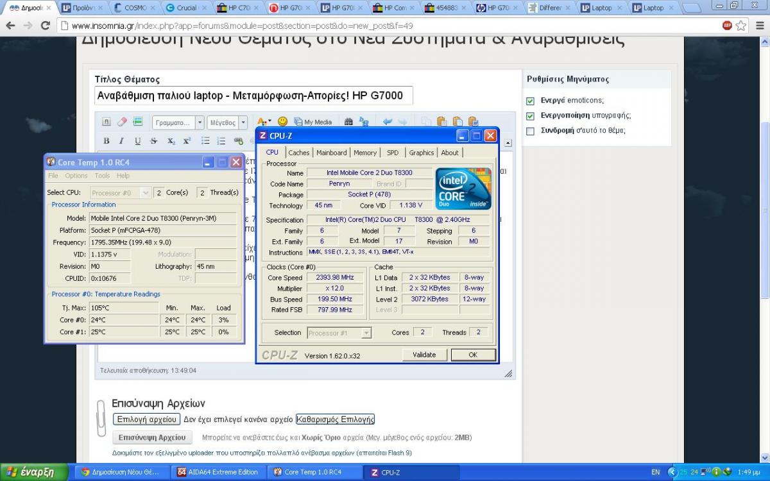Open the SPD tab in CPU-Z

tap(393, 153)
